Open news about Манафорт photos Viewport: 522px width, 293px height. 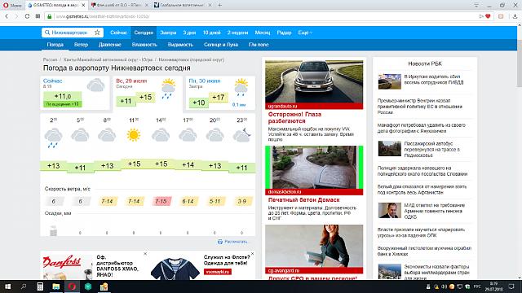(x=422, y=128)
